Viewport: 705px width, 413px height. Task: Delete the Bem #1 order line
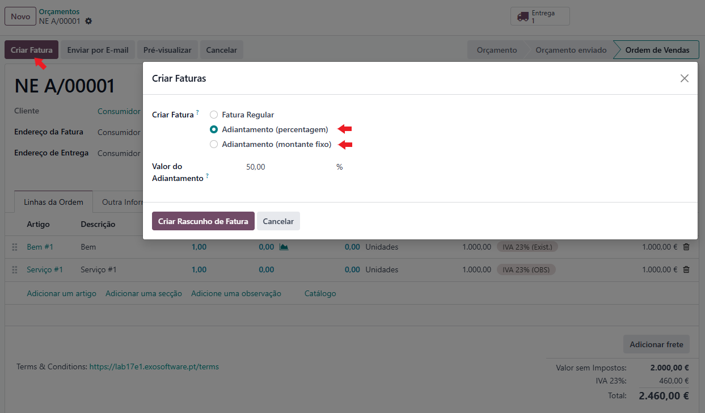(686, 247)
